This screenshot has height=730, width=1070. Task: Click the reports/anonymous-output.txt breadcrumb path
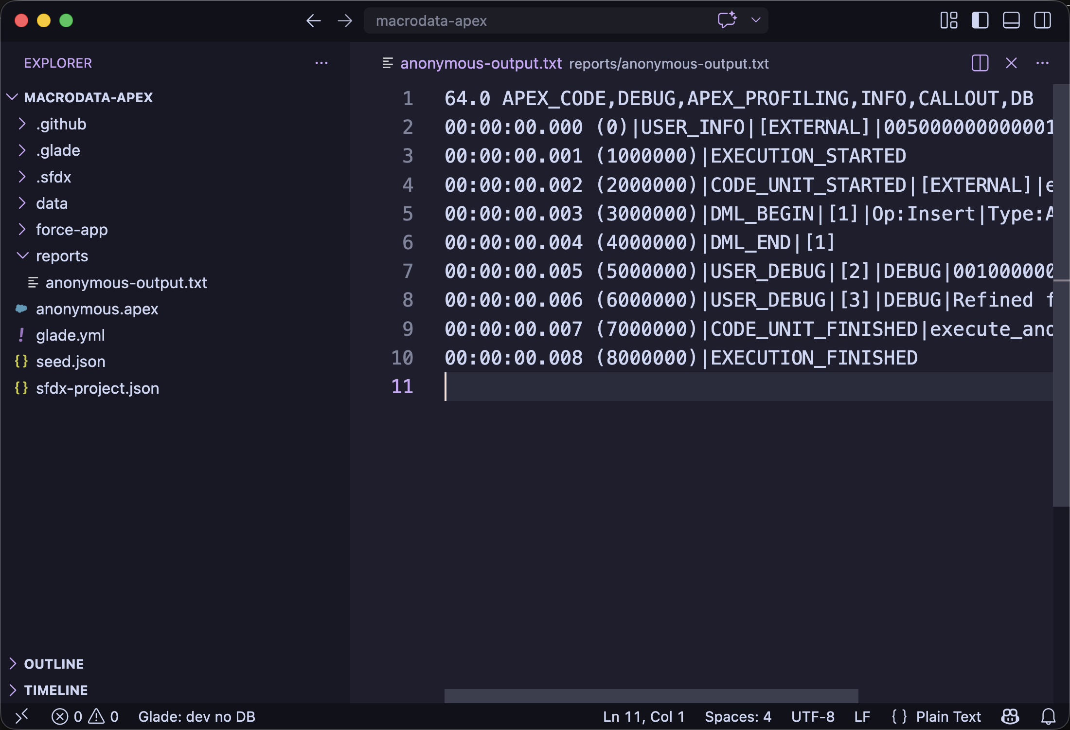[x=669, y=64]
